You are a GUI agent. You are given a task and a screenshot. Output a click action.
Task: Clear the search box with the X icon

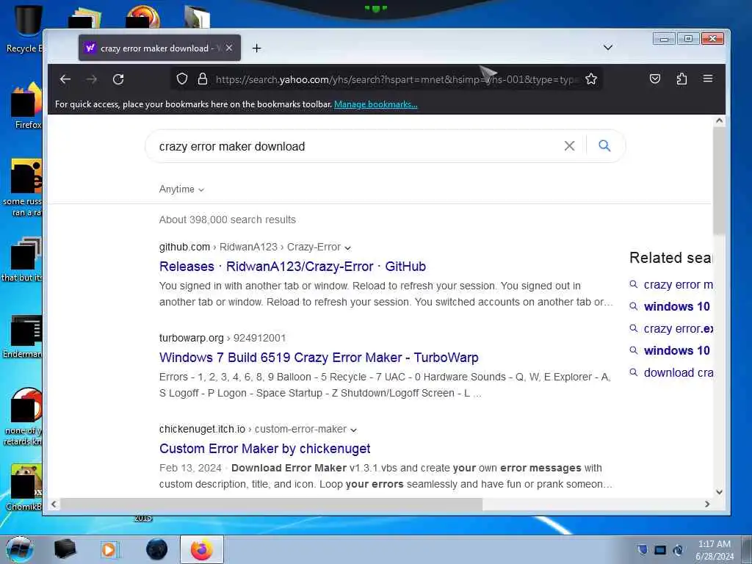[569, 146]
